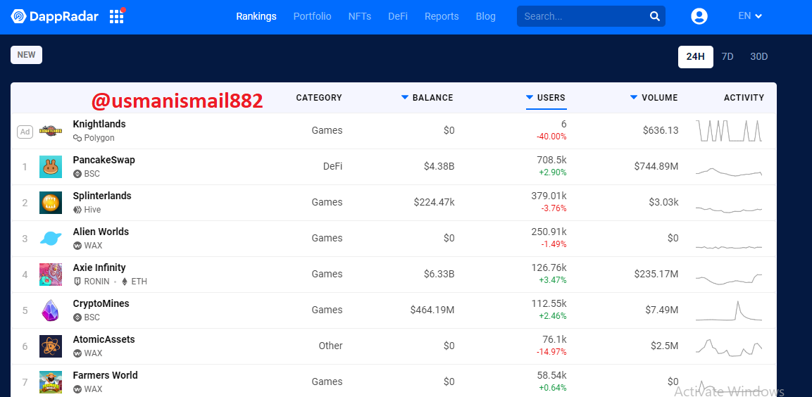Click the -14.97% users change

551,352
